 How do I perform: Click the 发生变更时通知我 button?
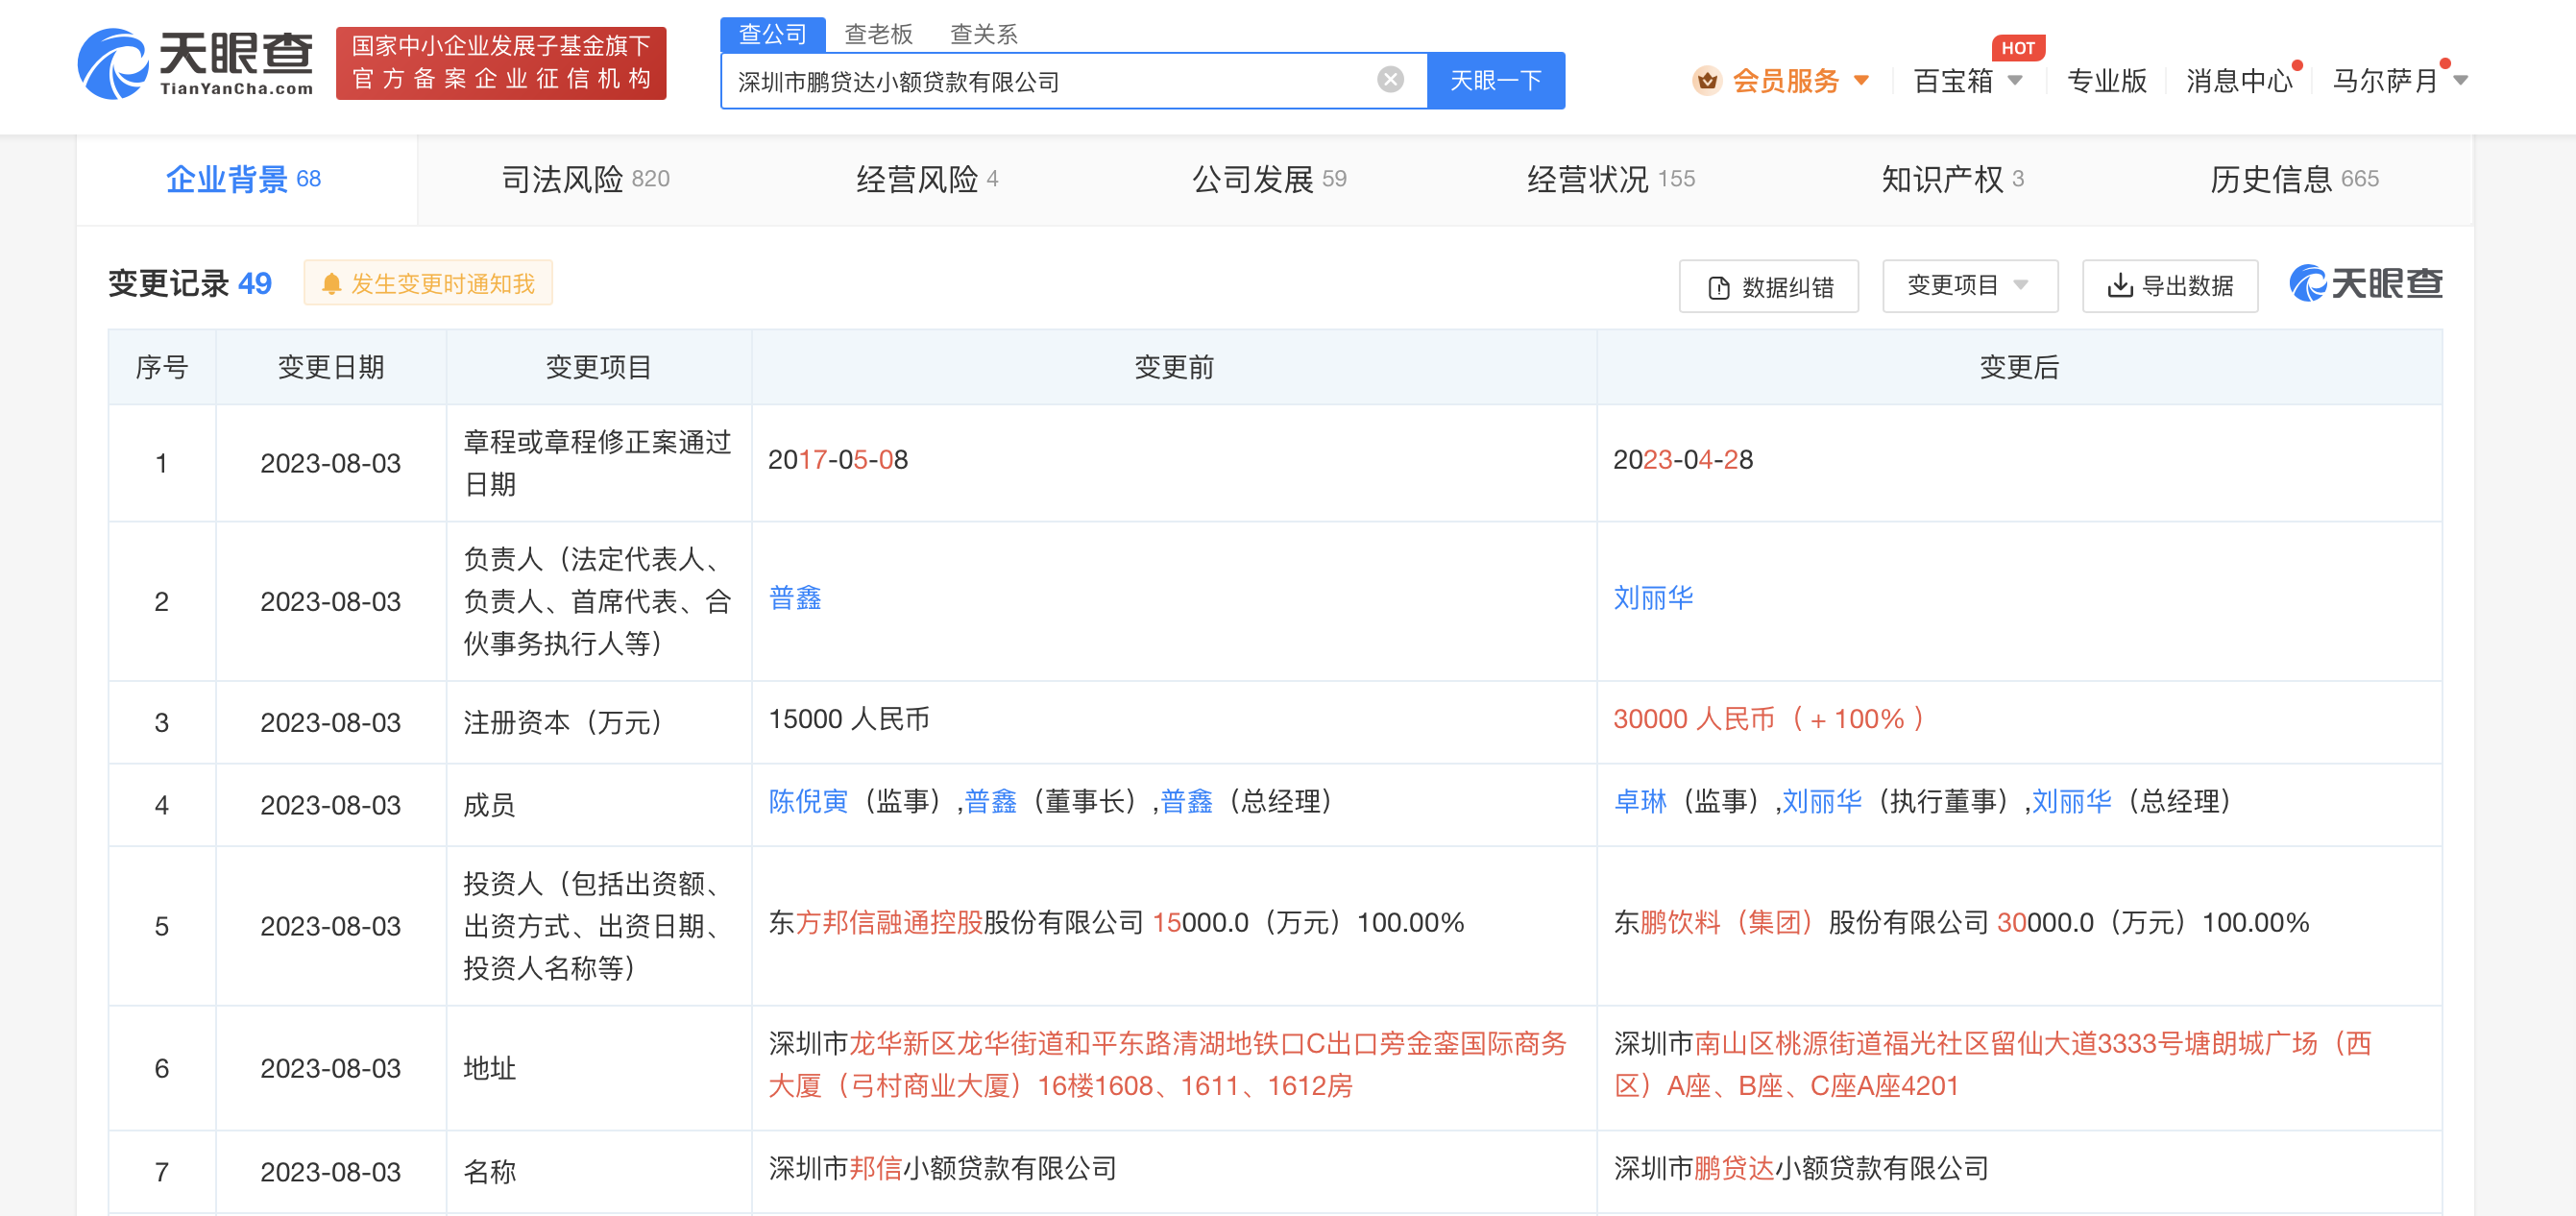428,284
